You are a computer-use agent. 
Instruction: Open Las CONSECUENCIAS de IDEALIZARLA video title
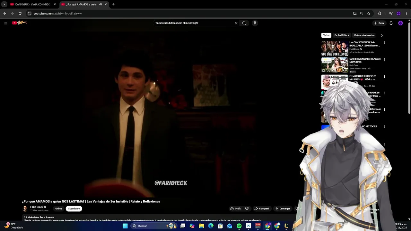tap(365, 44)
